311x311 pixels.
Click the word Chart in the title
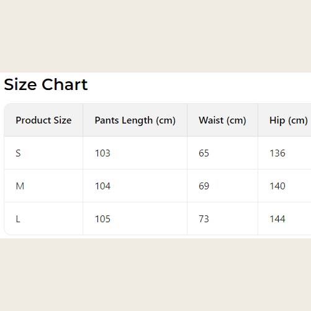pos(65,84)
